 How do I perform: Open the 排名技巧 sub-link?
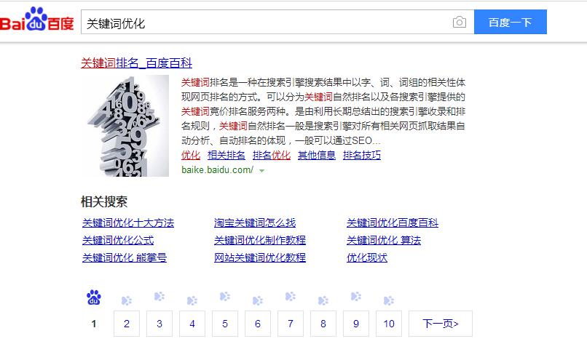tap(362, 155)
